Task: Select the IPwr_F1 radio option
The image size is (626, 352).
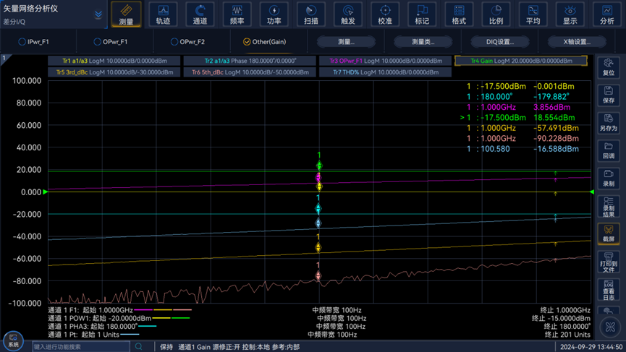Action: coord(34,41)
